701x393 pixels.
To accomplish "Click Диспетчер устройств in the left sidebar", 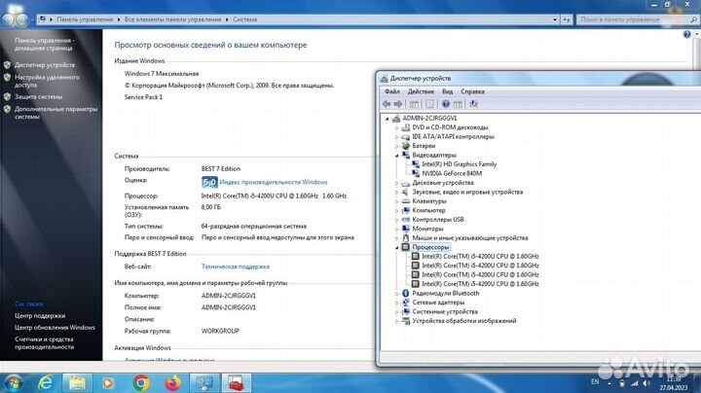I will click(x=44, y=65).
